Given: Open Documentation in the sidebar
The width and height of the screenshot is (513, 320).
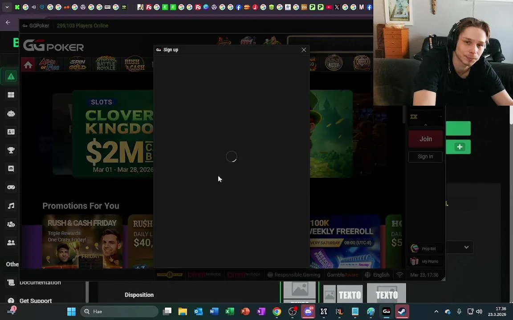Looking at the screenshot, I should (40, 283).
